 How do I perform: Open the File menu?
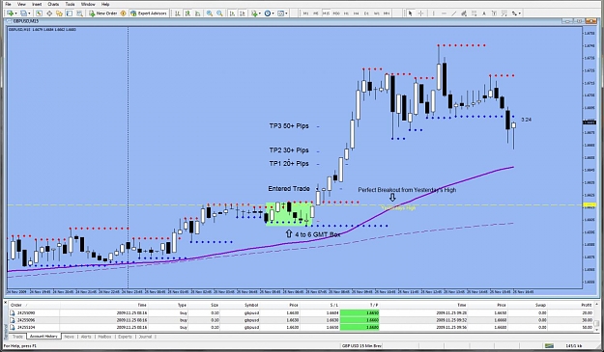pyautogui.click(x=8, y=4)
